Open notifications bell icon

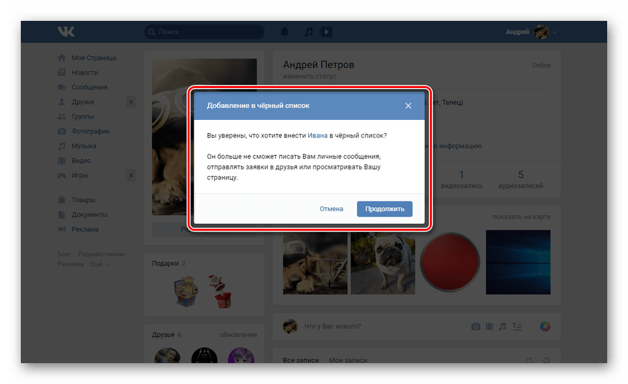(x=285, y=32)
